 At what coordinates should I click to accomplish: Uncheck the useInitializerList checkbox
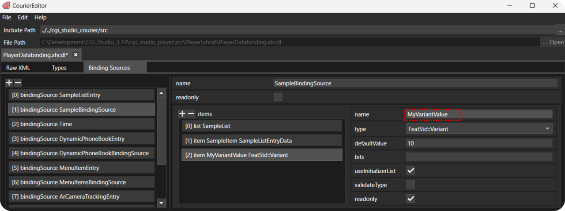click(x=411, y=171)
